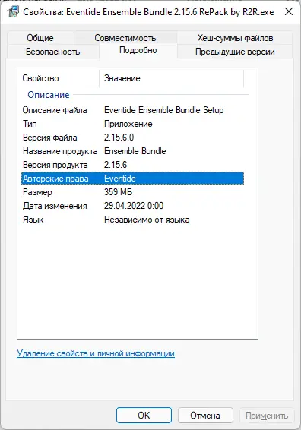Select the Описание файла property row
Viewport: 301px width, 430px height.
pos(132,110)
